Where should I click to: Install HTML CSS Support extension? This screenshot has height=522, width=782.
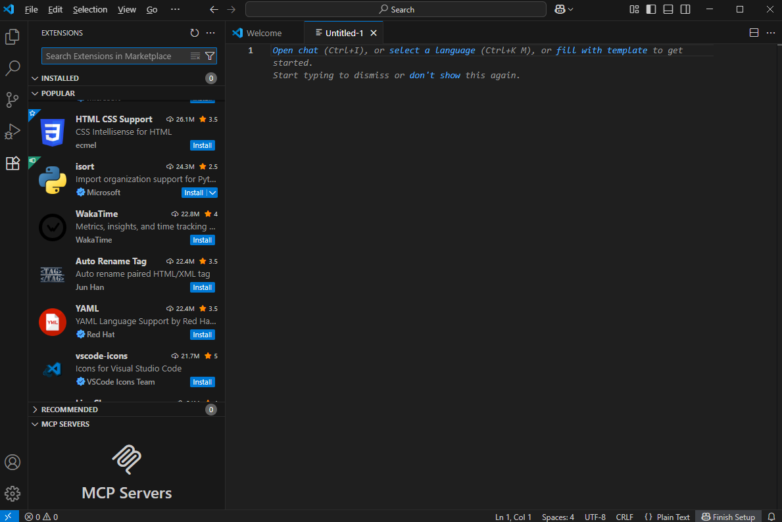pos(203,145)
